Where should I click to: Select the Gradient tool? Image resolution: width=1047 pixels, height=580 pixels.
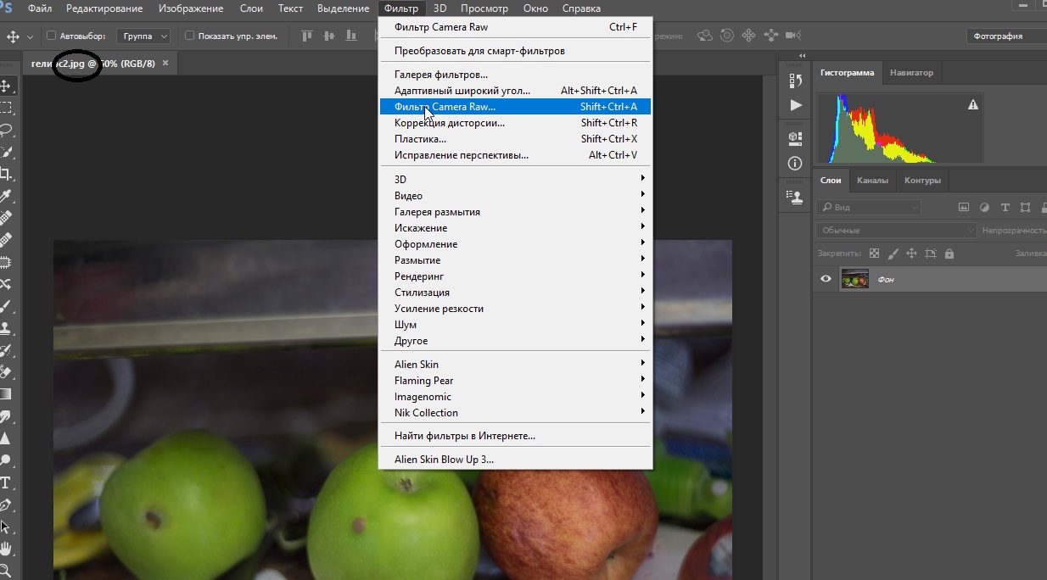click(x=5, y=393)
